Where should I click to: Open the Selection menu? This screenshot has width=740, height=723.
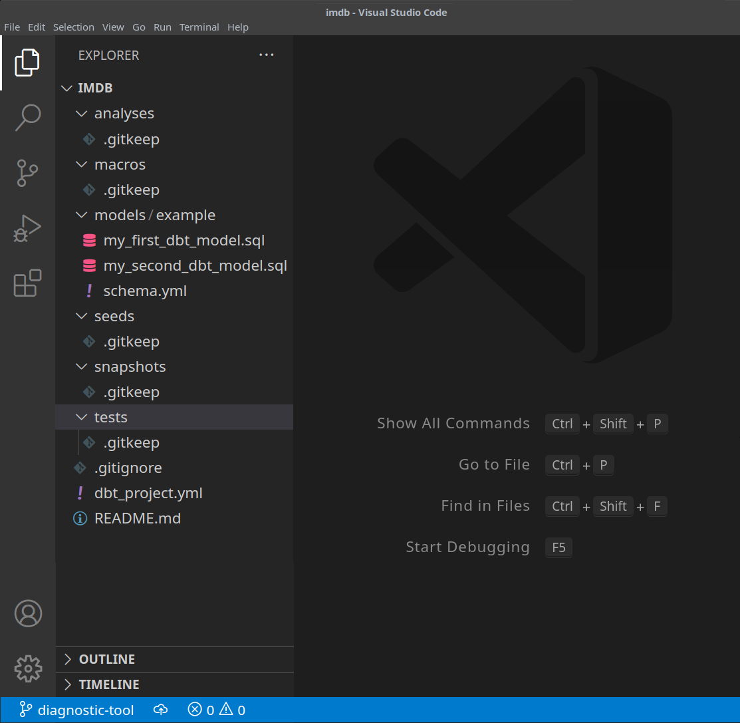(73, 27)
